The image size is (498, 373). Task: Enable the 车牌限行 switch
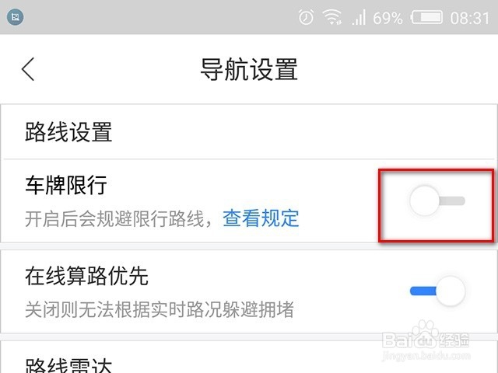coord(437,200)
